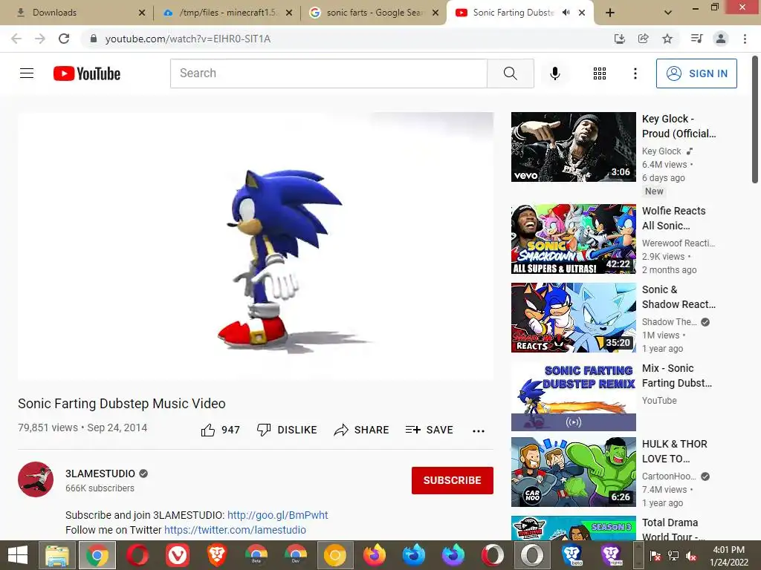Viewport: 761px width, 570px height.
Task: Click the SIGN IN button
Action: pyautogui.click(x=696, y=73)
